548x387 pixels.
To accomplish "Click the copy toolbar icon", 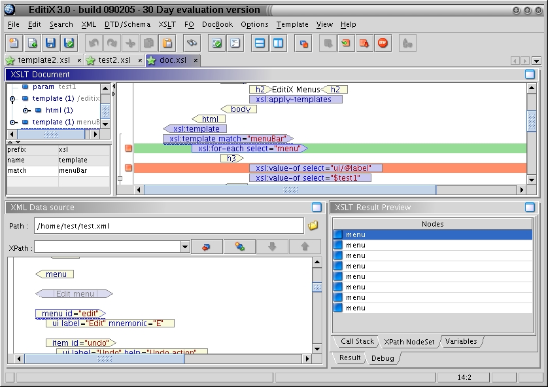I will (x=149, y=43).
